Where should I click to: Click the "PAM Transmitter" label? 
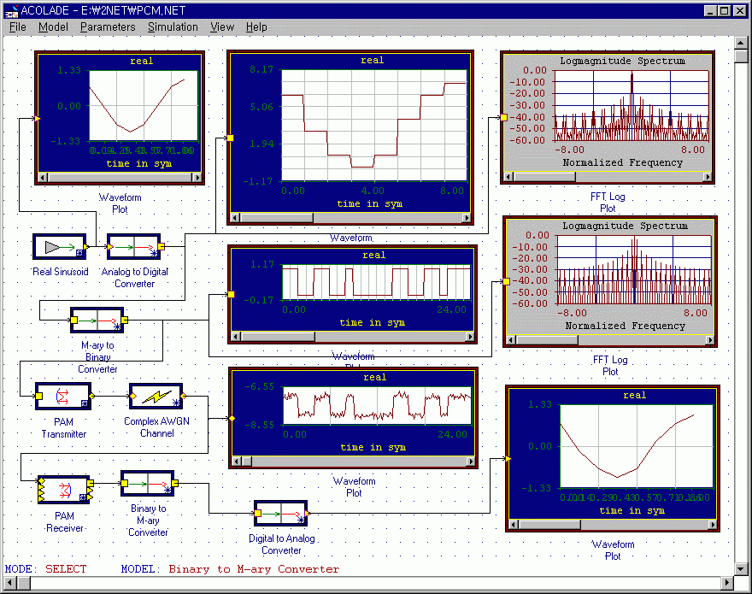tap(64, 427)
